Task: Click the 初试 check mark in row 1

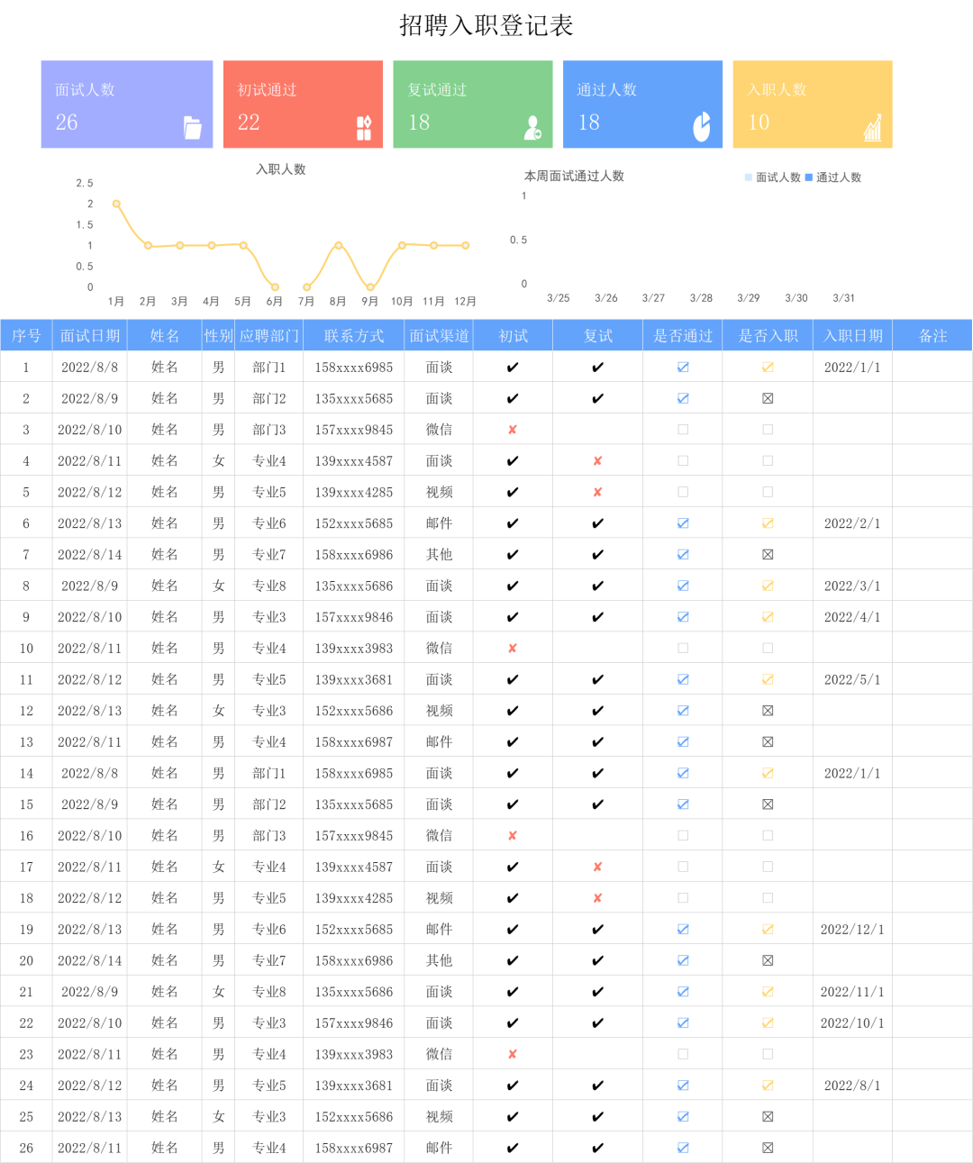Action: (x=513, y=368)
